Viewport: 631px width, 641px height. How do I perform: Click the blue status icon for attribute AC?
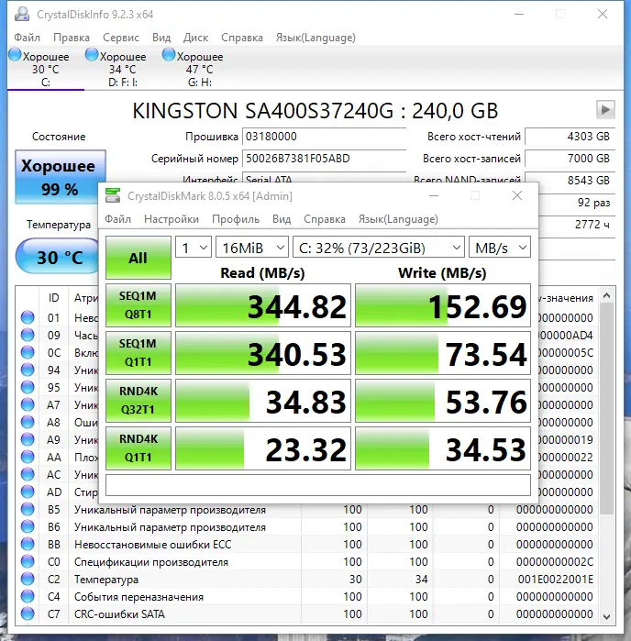pos(28,474)
